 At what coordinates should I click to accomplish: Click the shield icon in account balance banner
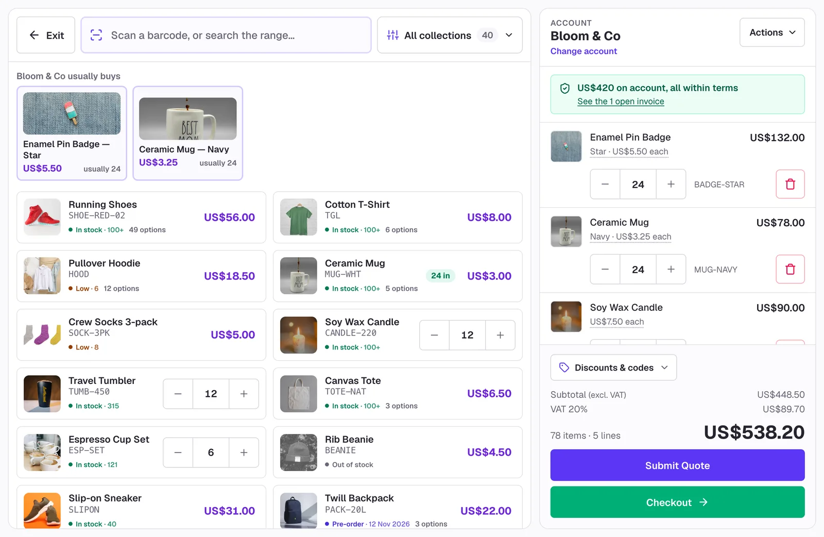click(565, 88)
